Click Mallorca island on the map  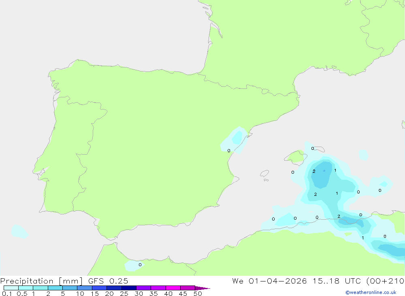click(296, 157)
